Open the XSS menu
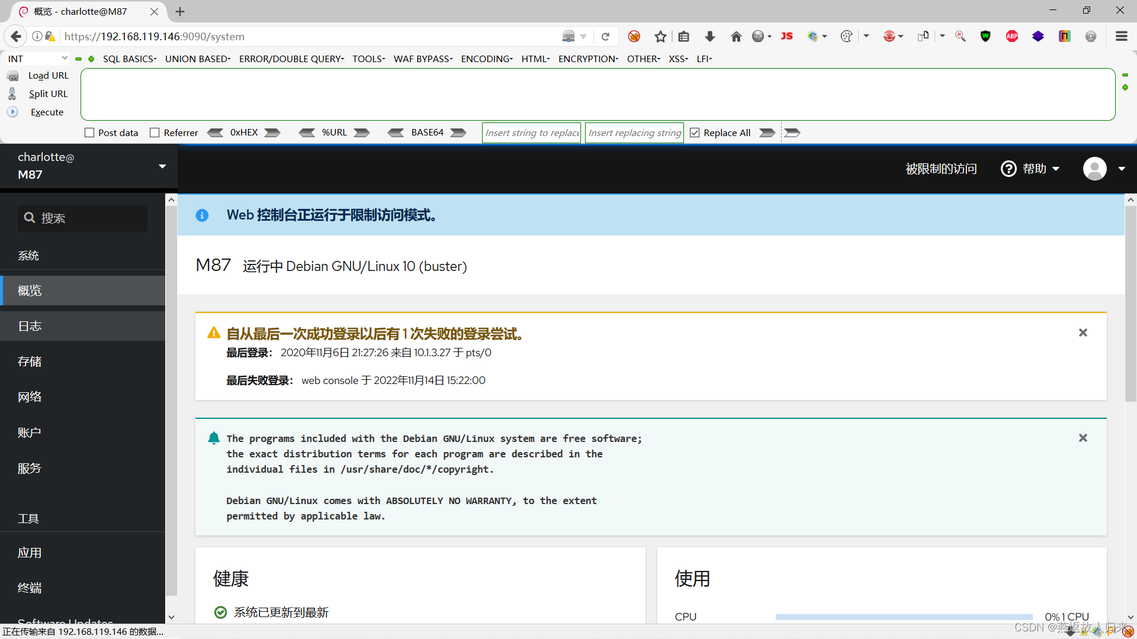The height and width of the screenshot is (639, 1137). [x=678, y=59]
